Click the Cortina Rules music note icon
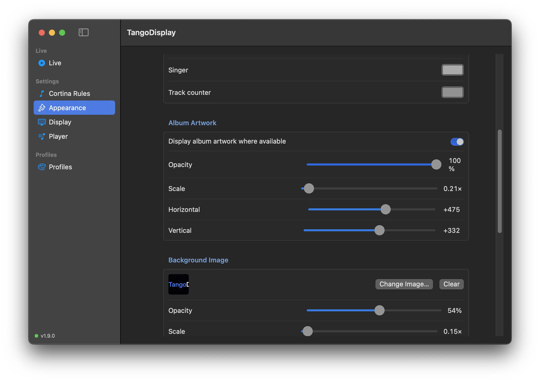540x382 pixels. tap(42, 94)
